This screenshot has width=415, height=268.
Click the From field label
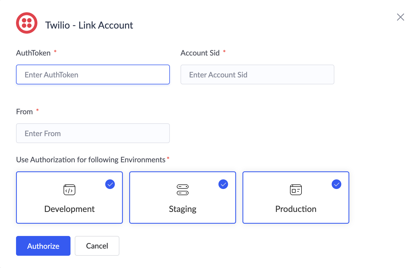point(25,112)
